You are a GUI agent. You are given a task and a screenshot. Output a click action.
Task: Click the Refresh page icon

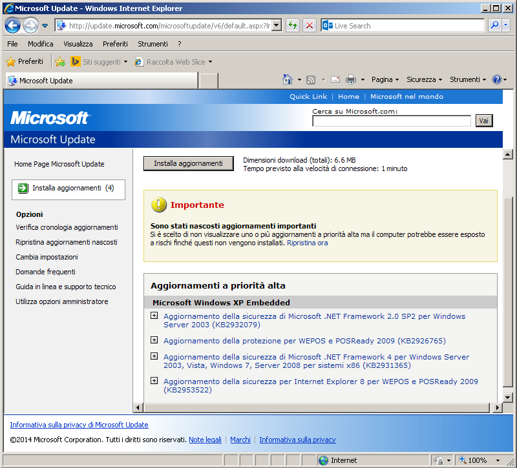point(293,26)
